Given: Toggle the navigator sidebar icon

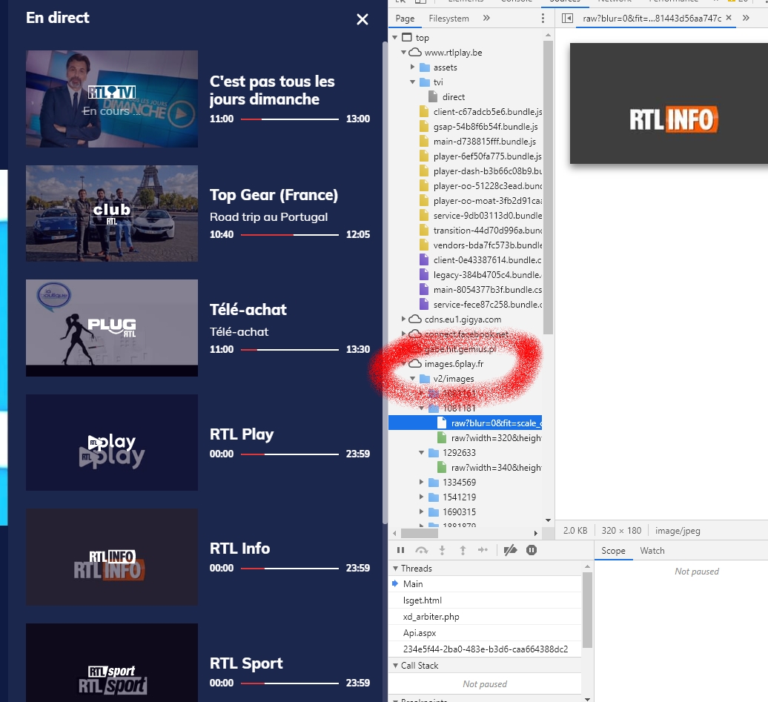Looking at the screenshot, I should pos(567,18).
